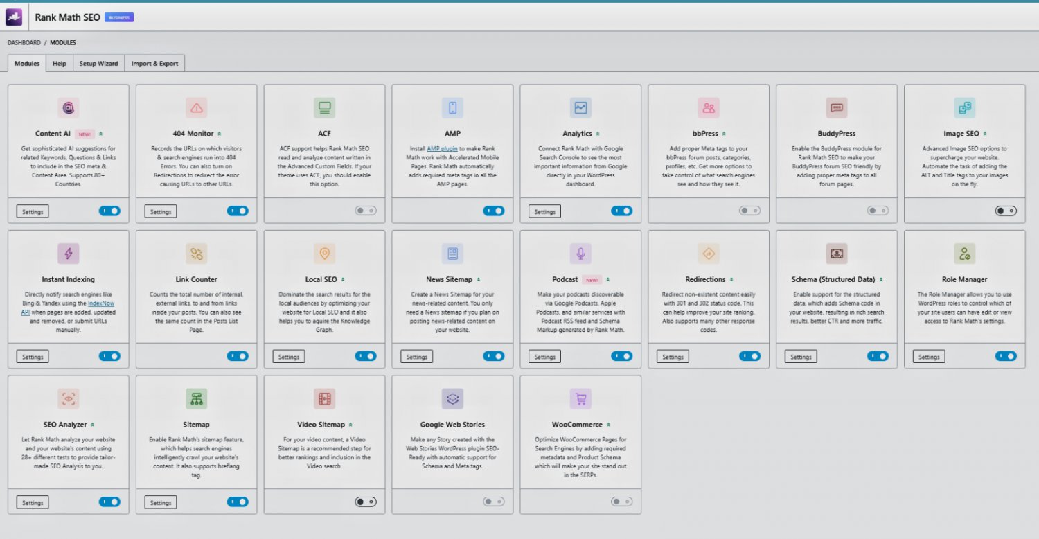Open the Help tab
This screenshot has width=1039, height=539.
60,63
